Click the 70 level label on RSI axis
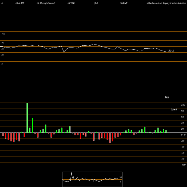The height and width of the screenshot is (187, 187). 3,43
